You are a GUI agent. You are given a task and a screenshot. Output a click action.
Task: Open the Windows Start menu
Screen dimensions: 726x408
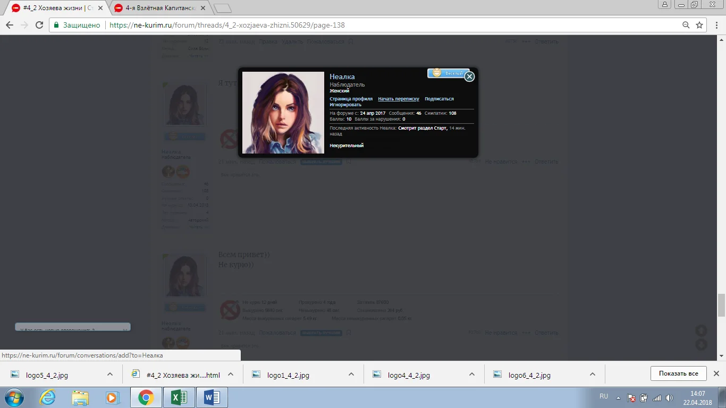(13, 397)
